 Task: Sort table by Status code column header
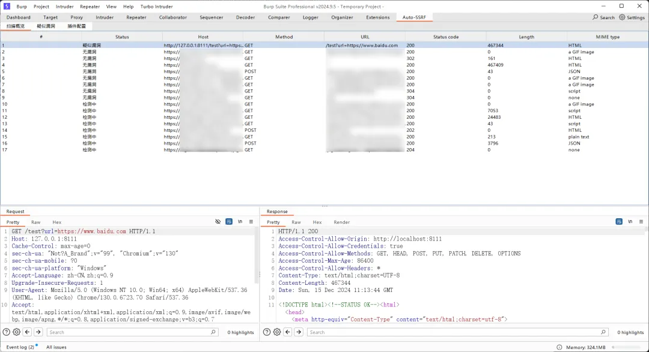(x=446, y=37)
